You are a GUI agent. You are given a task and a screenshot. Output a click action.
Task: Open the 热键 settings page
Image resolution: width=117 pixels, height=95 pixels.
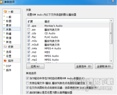8,34
